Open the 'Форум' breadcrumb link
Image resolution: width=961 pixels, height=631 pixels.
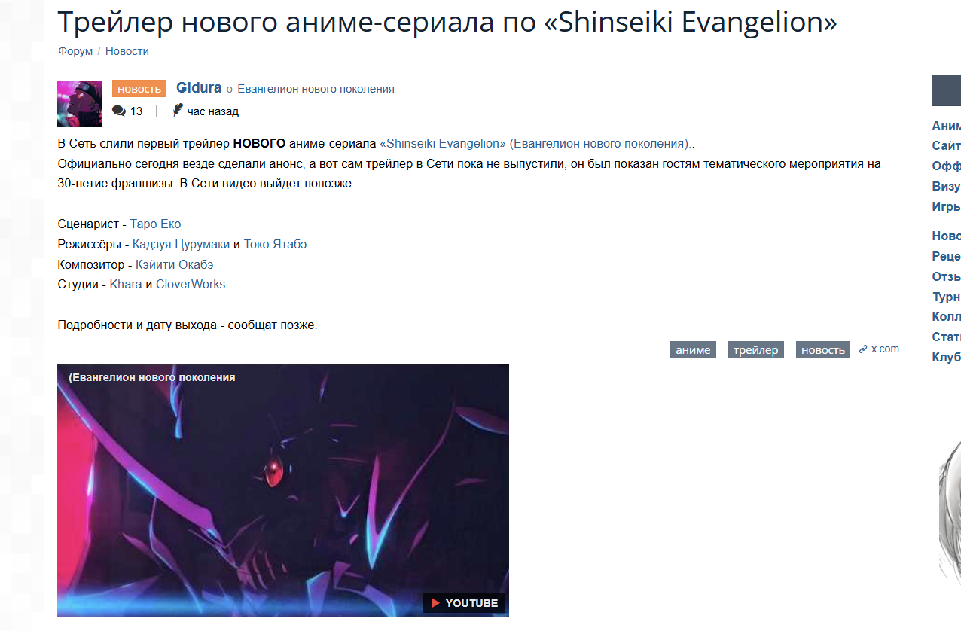75,51
